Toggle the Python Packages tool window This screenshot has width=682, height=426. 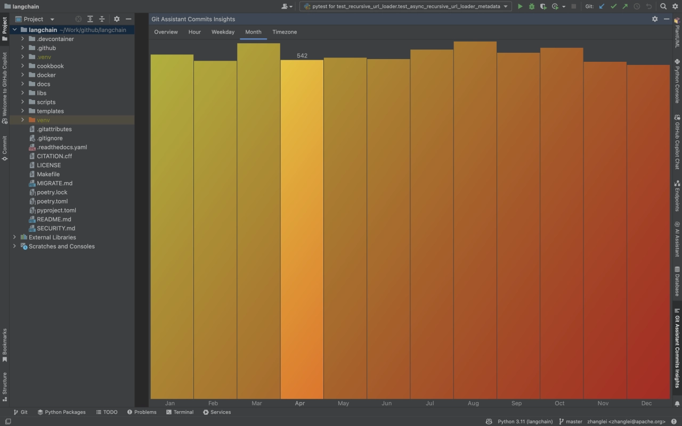pyautogui.click(x=61, y=412)
